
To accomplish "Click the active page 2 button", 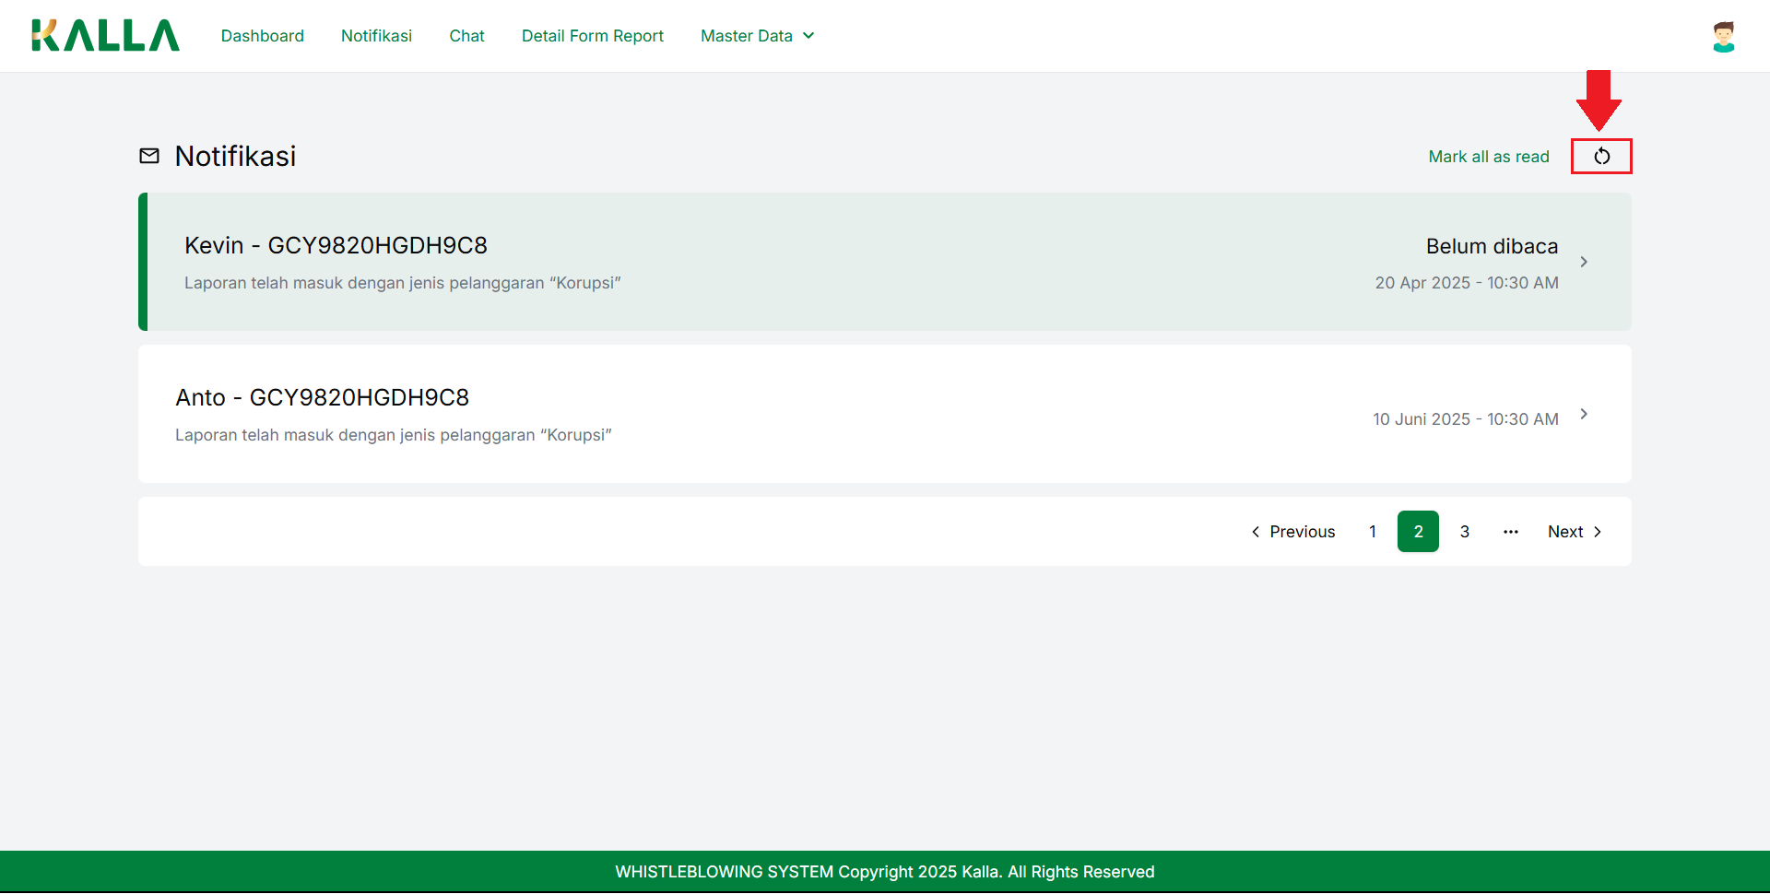I will tap(1418, 532).
